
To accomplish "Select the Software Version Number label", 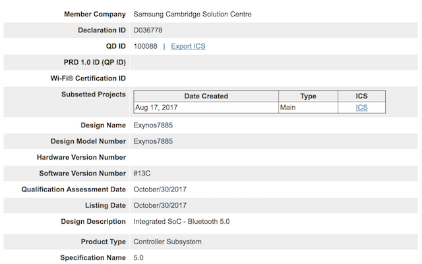I will click(82, 173).
